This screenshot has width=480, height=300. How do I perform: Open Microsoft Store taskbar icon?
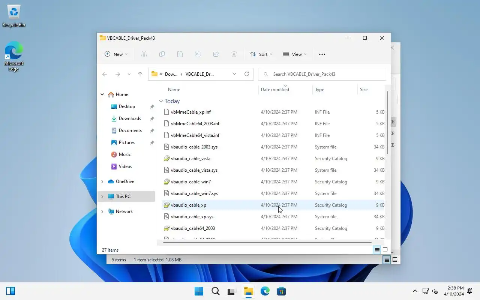(x=281, y=291)
